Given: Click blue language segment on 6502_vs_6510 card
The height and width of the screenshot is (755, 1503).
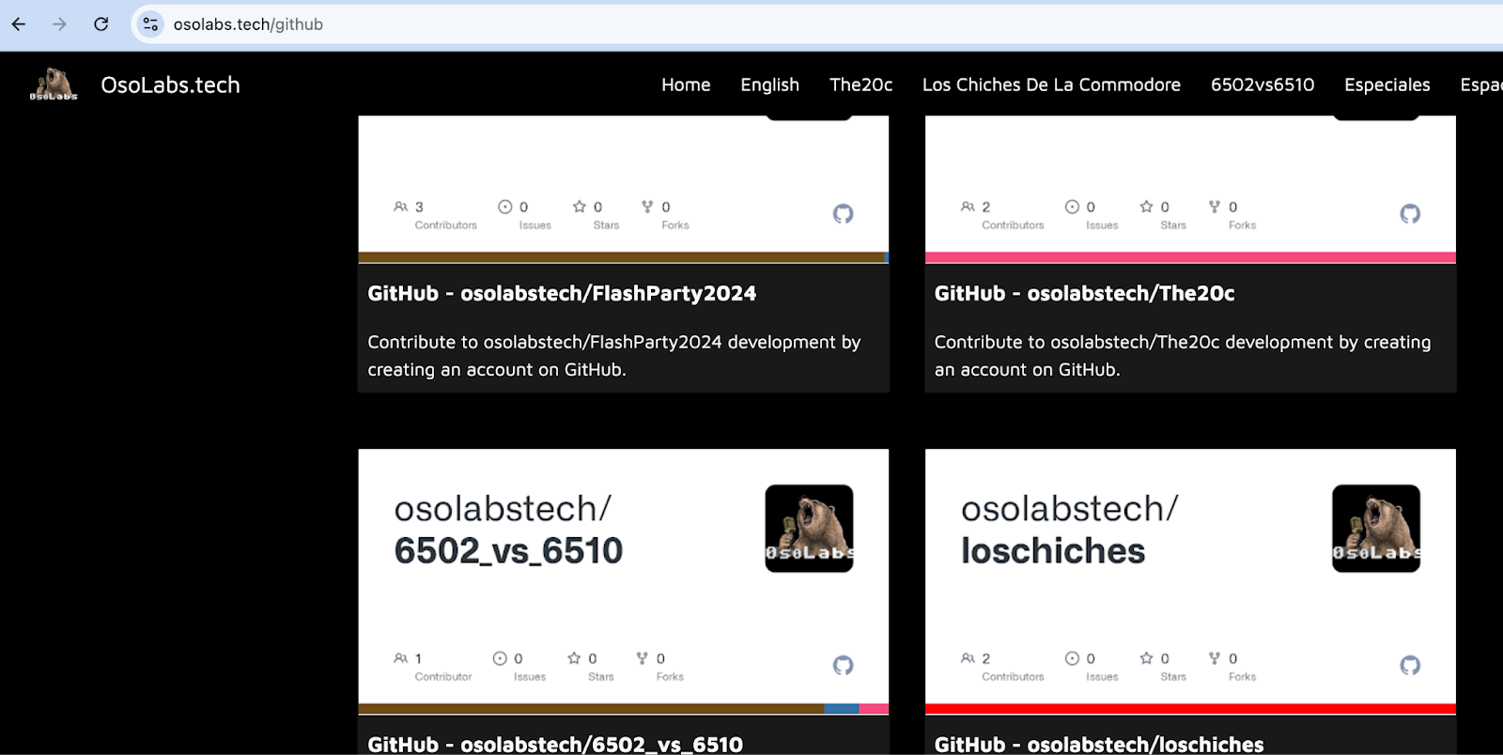Looking at the screenshot, I should click(842, 709).
